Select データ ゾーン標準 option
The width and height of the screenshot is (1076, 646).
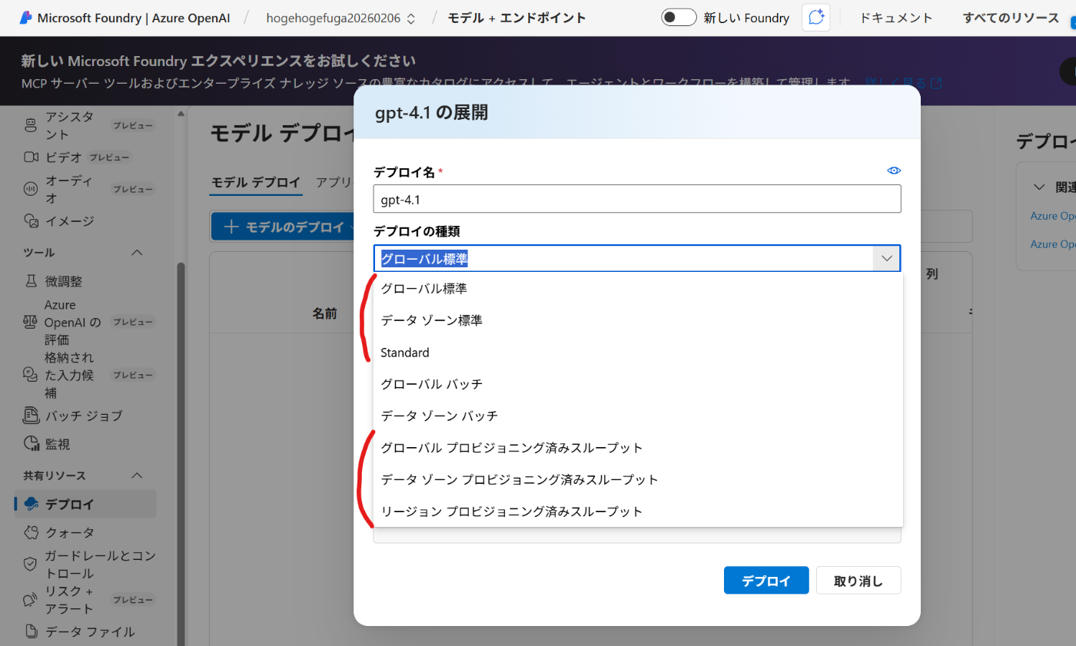click(638, 320)
